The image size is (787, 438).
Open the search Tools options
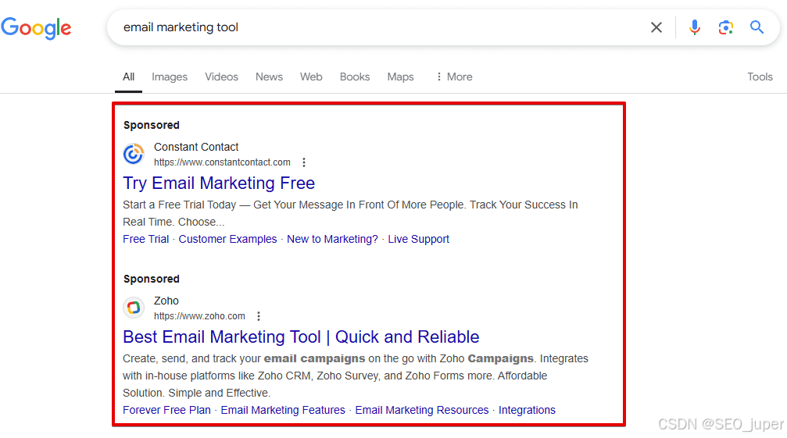pyautogui.click(x=760, y=77)
